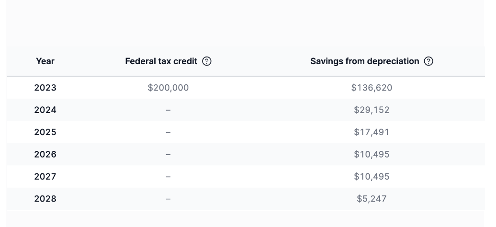The image size is (496, 227).
Task: Select the 2025 year row label
Action: pos(45,132)
